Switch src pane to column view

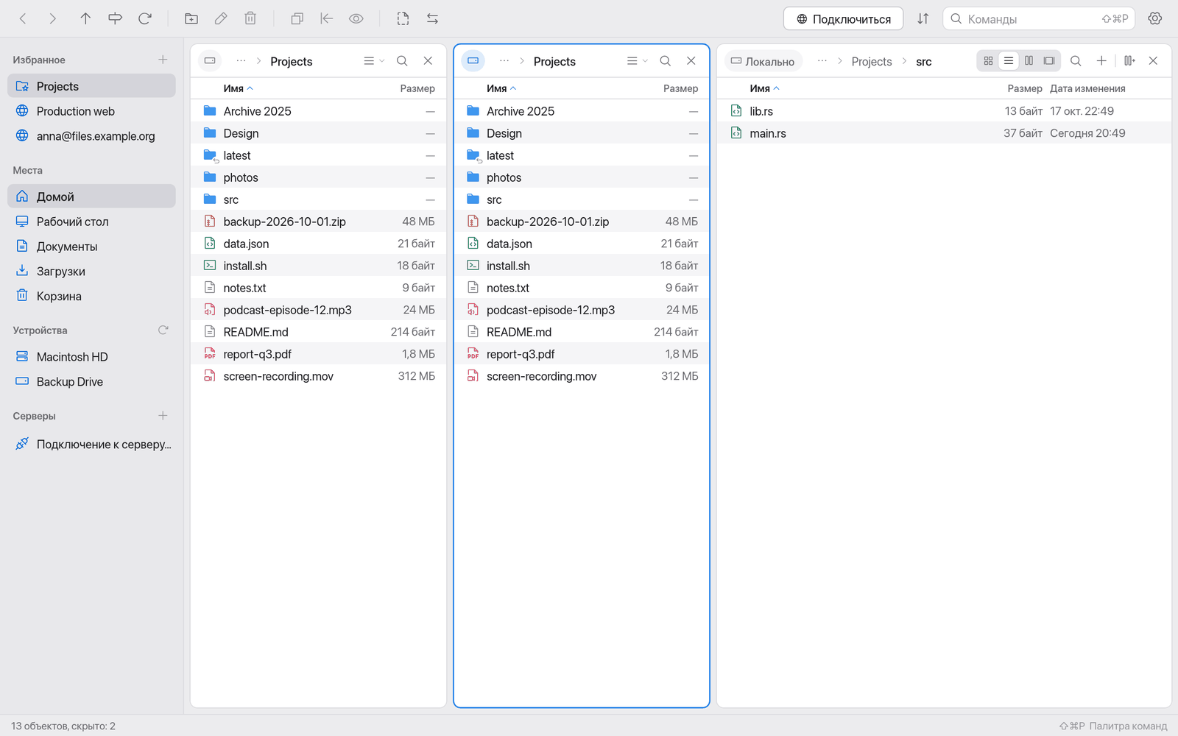1029,61
